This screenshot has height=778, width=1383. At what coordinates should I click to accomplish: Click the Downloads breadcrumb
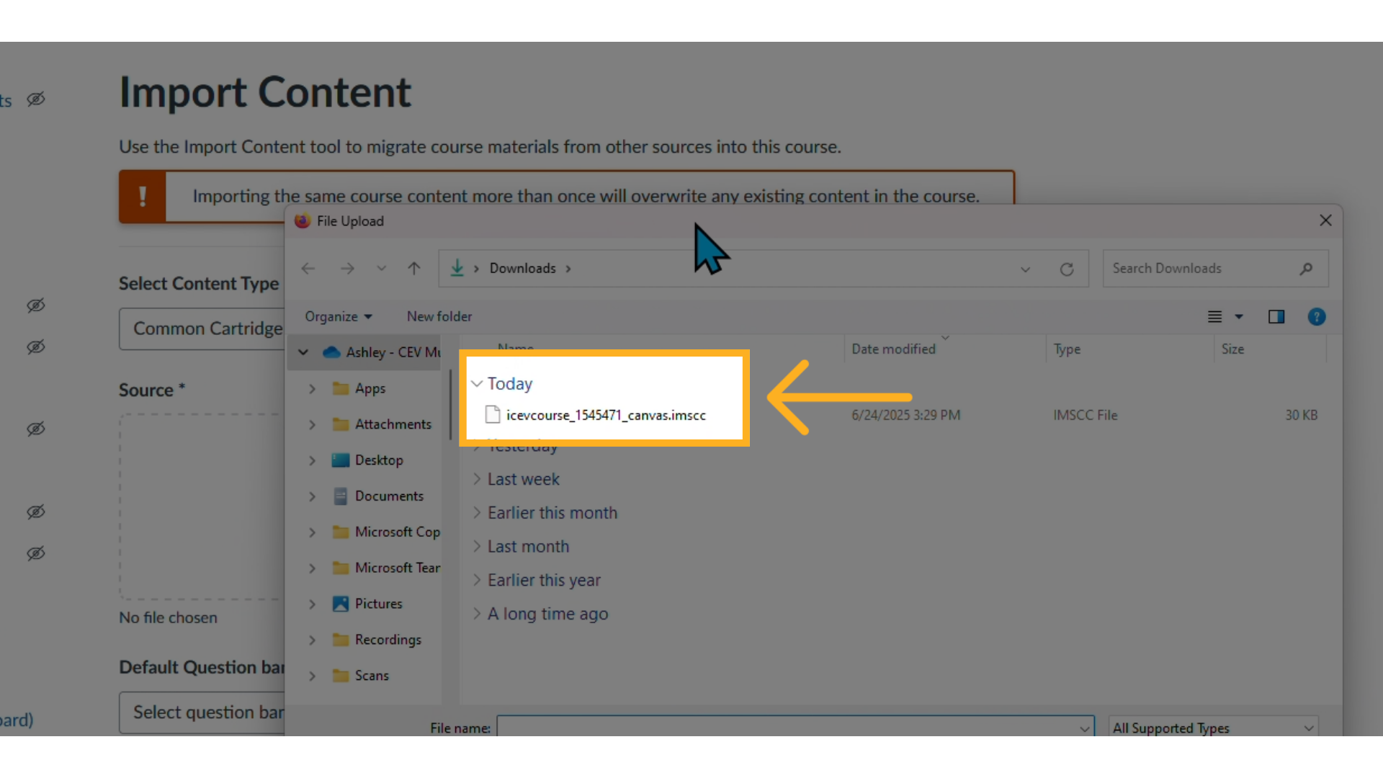[x=522, y=267]
